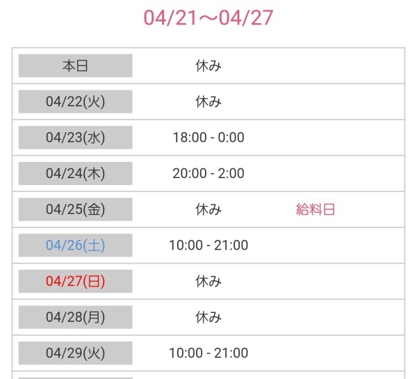The width and height of the screenshot is (417, 379).
Task: Select the 04/21～04/27 week heading
Action: [x=208, y=18]
